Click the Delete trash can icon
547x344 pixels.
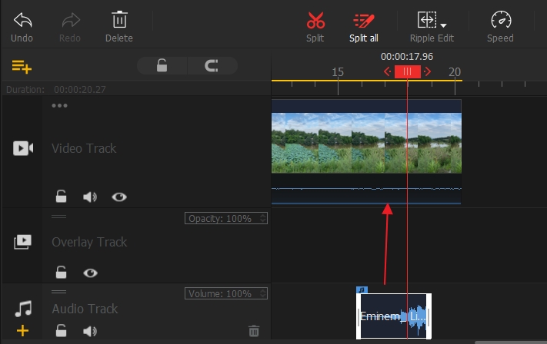[118, 20]
